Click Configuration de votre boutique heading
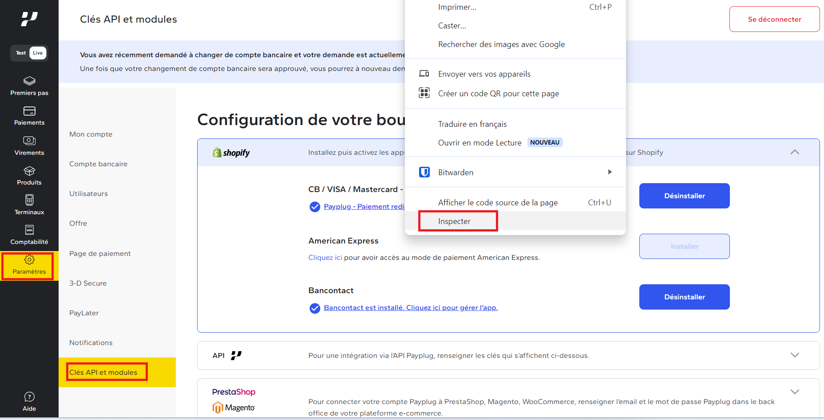 point(301,120)
